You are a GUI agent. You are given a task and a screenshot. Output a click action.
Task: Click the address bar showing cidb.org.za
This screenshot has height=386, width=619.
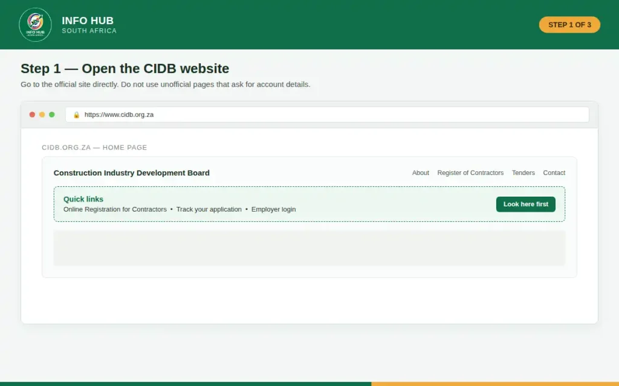[327, 115]
